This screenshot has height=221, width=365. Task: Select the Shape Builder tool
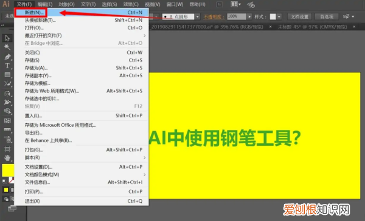click(x=7, y=111)
